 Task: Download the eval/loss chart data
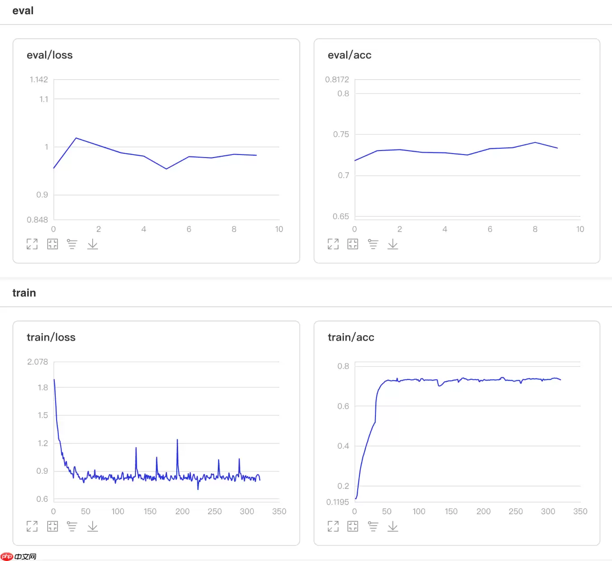pos(93,244)
